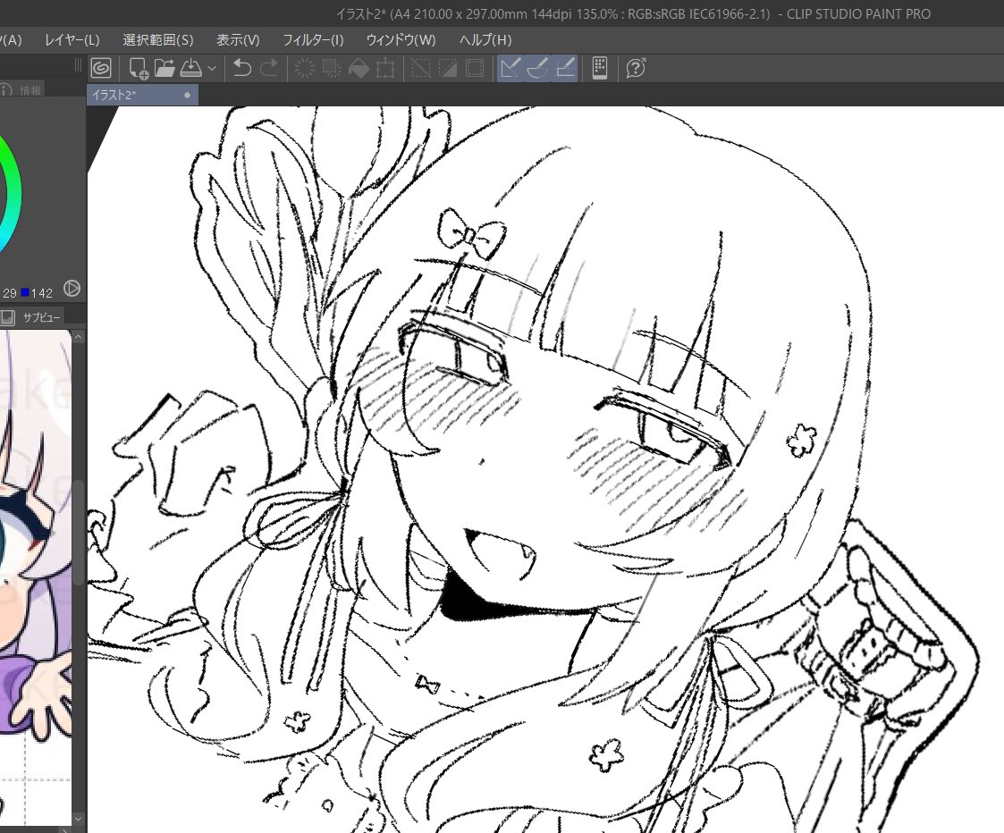Click the command bar grip handle

pos(78,64)
